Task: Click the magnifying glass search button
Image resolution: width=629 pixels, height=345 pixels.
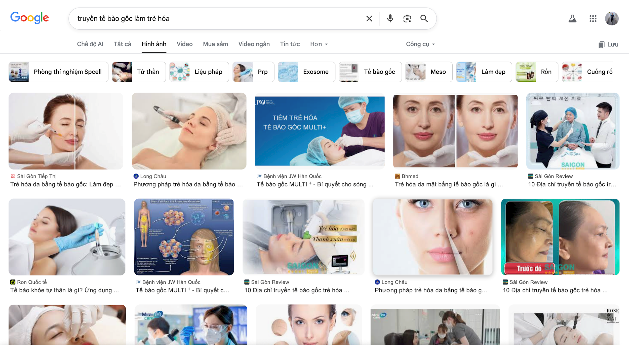Action: (424, 19)
